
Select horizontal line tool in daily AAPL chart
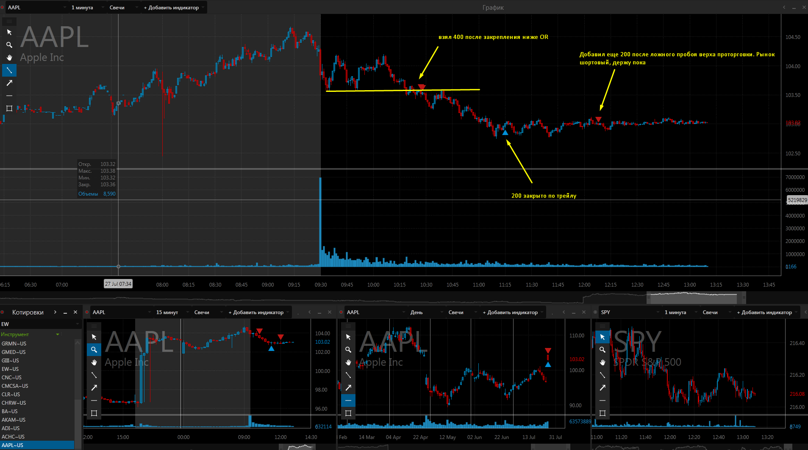(x=348, y=400)
